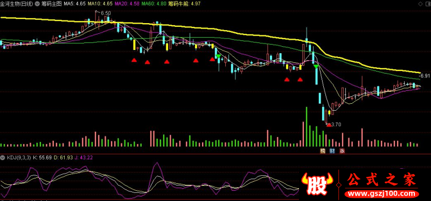The height and width of the screenshot is (201, 431).
Task: Click the diamond icon at top right
Action: pyautogui.click(x=420, y=4)
